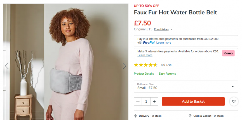The image size is (242, 120).
Task: Decrease quantity with the minus button
Action: [138, 102]
